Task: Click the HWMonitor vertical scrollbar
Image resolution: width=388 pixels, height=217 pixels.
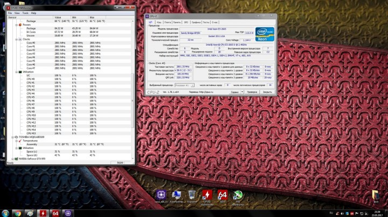Action: [x=133, y=100]
